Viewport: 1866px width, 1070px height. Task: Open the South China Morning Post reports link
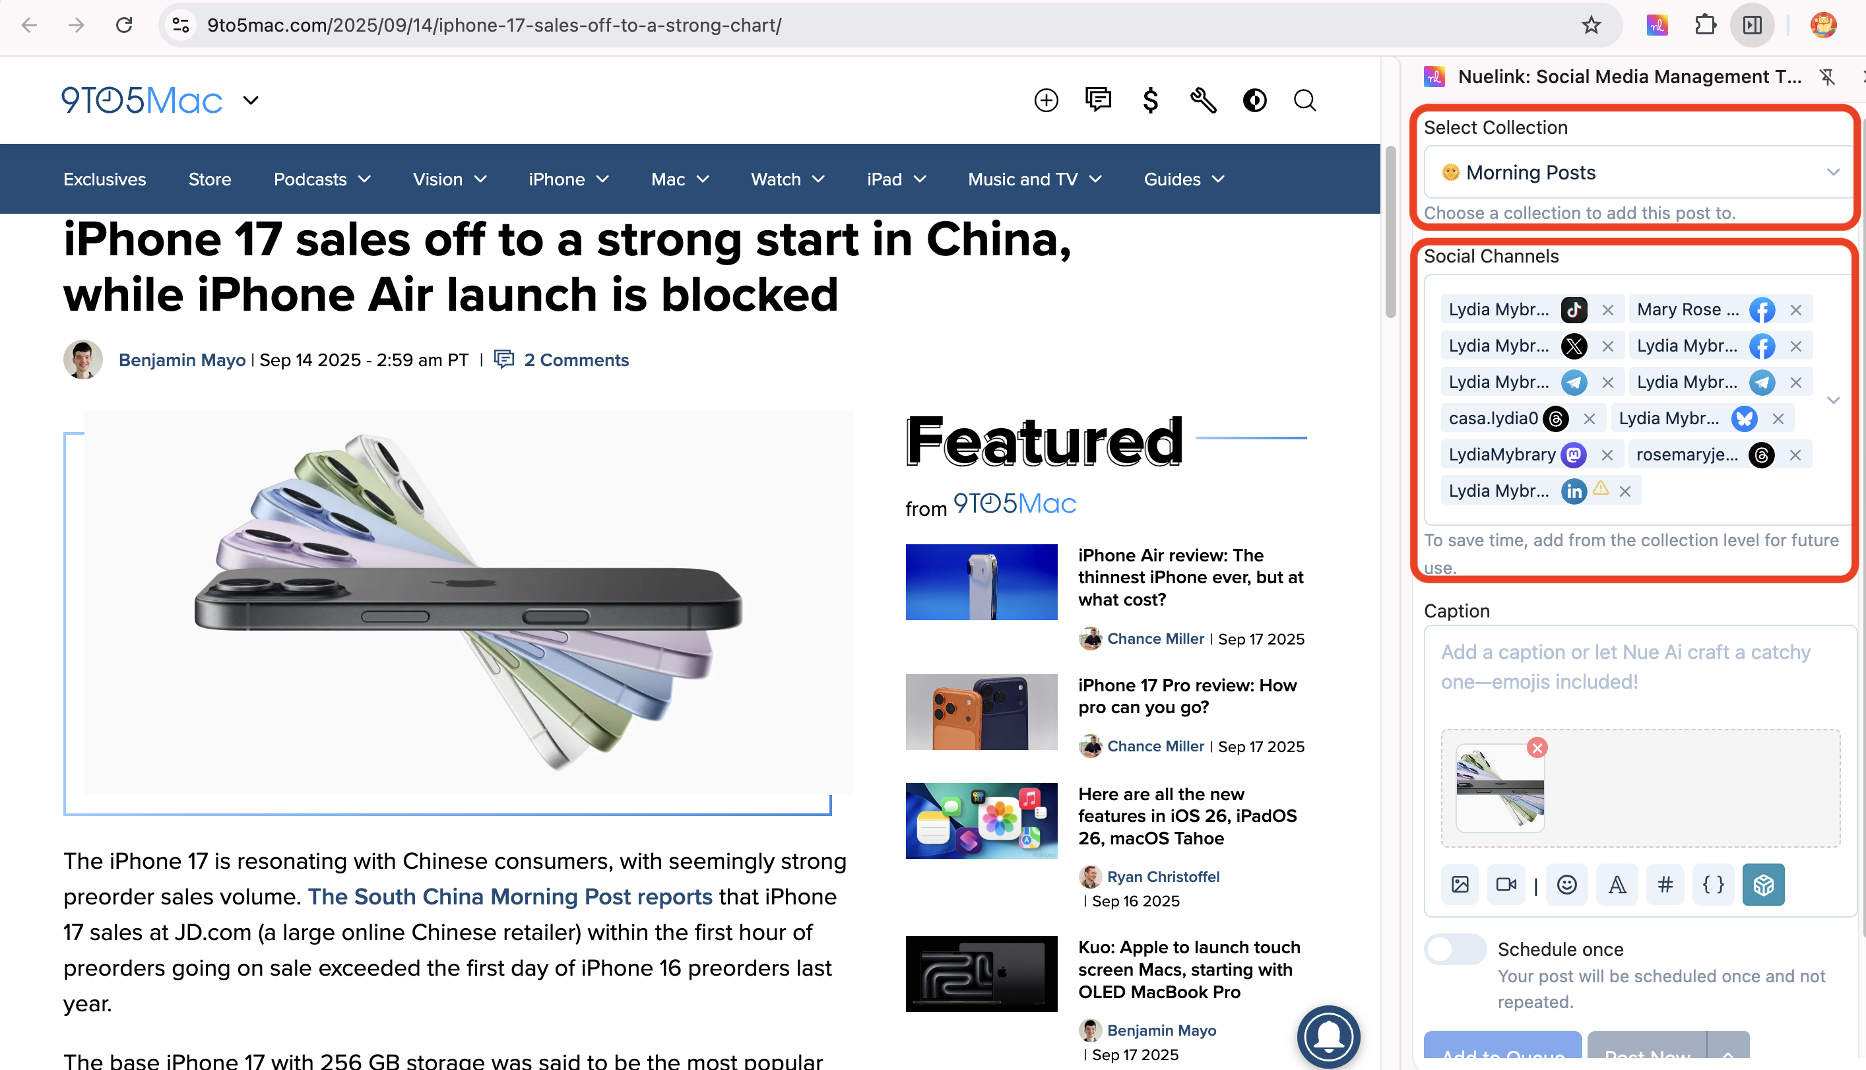[x=509, y=896]
